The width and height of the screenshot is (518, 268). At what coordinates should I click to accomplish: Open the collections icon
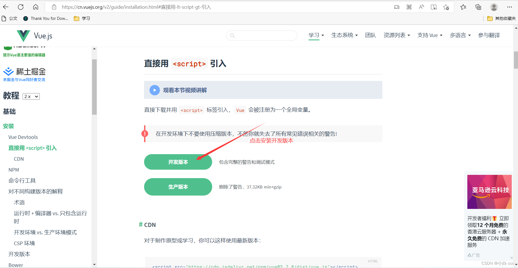coord(478,7)
